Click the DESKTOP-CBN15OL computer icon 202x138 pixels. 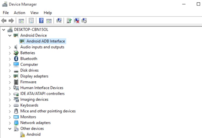tap(10, 30)
